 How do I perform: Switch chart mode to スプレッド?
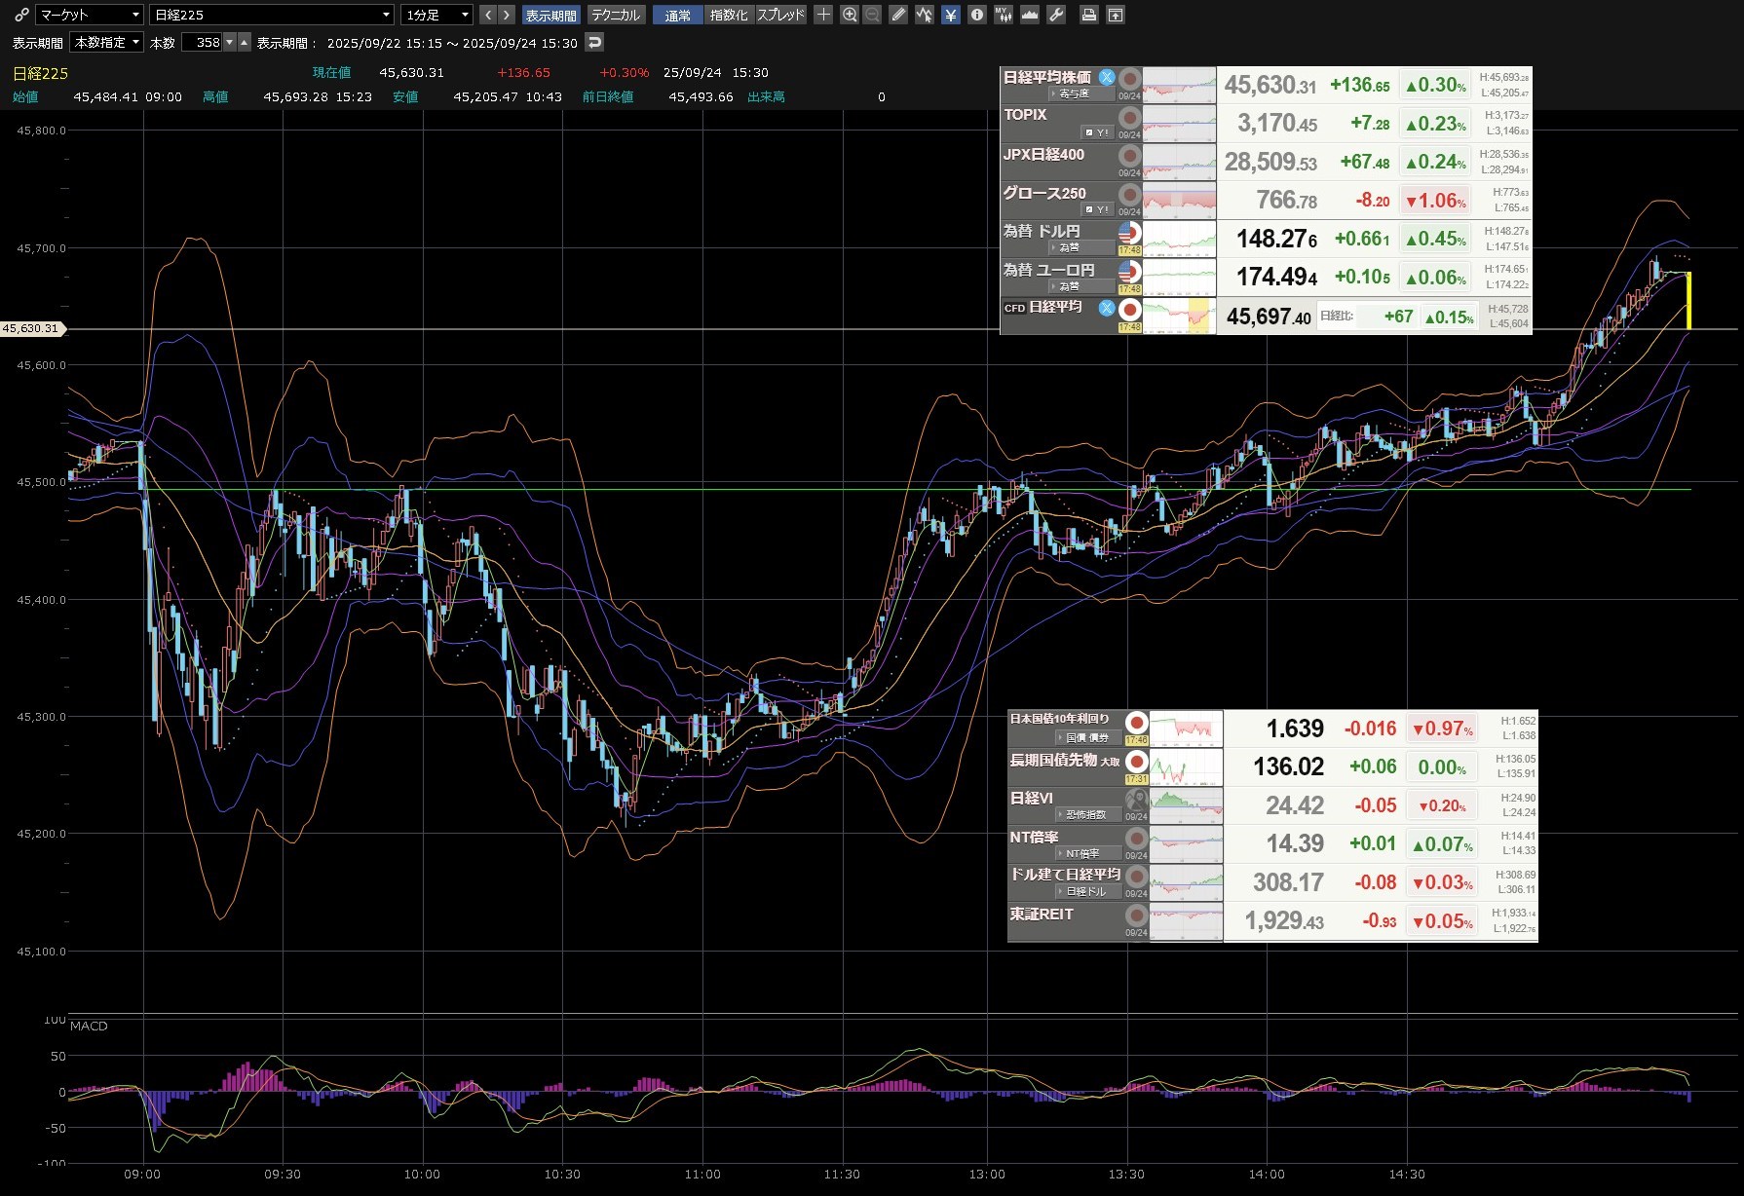coord(780,15)
